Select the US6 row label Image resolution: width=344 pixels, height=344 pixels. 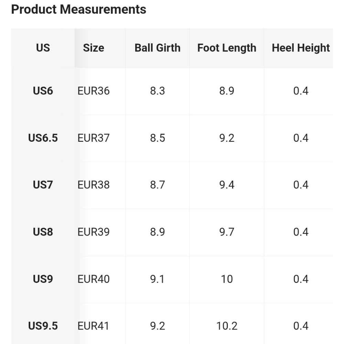click(x=43, y=91)
